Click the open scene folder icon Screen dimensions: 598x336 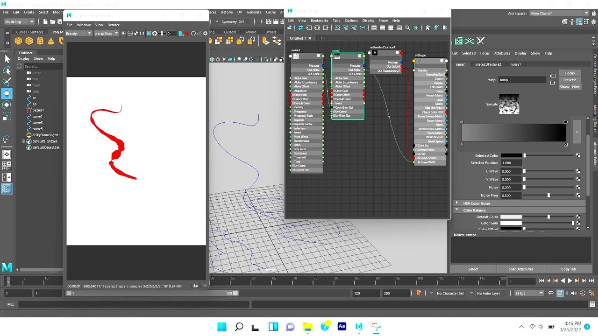click(52, 21)
